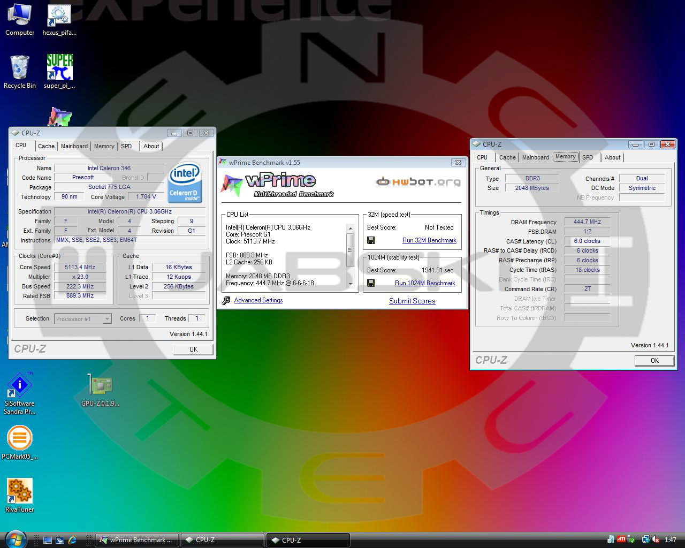Switch to the CPU tab in right CPU-Z
685x548 pixels.
click(482, 157)
